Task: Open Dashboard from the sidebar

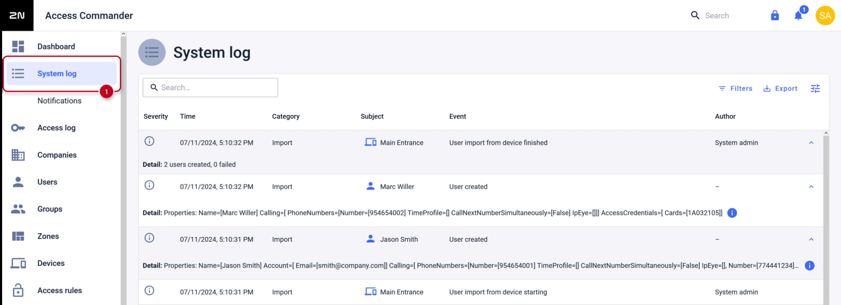Action: pos(56,47)
